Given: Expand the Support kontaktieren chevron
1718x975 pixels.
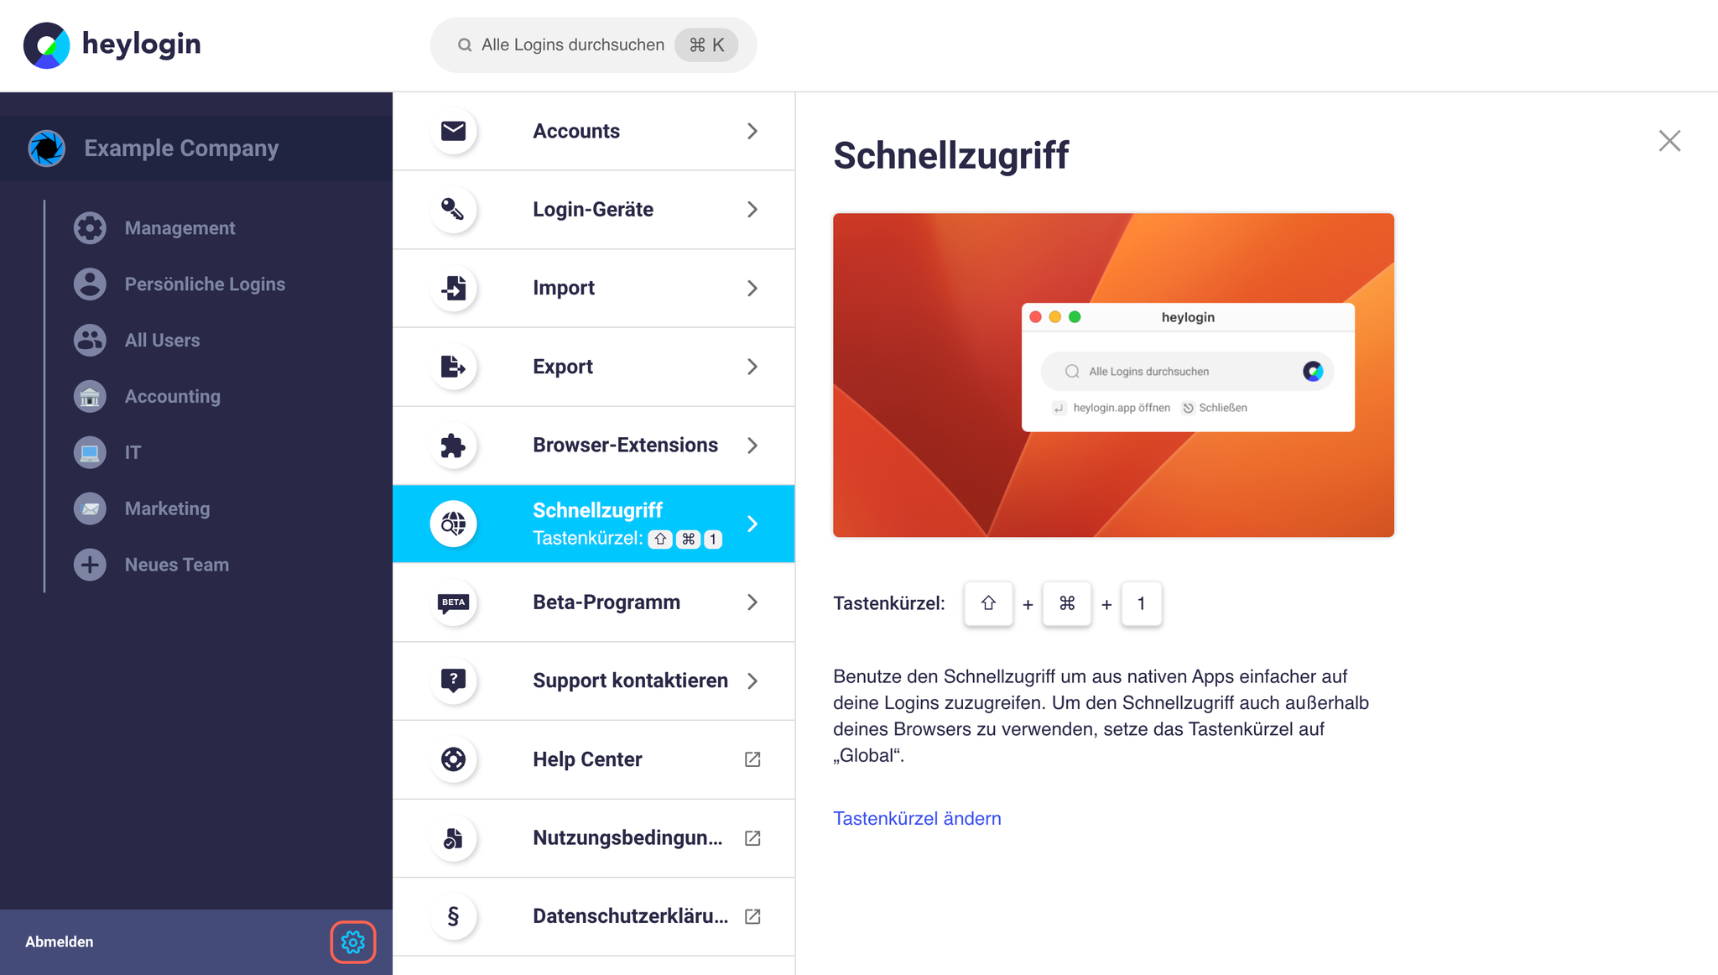Looking at the screenshot, I should (752, 680).
